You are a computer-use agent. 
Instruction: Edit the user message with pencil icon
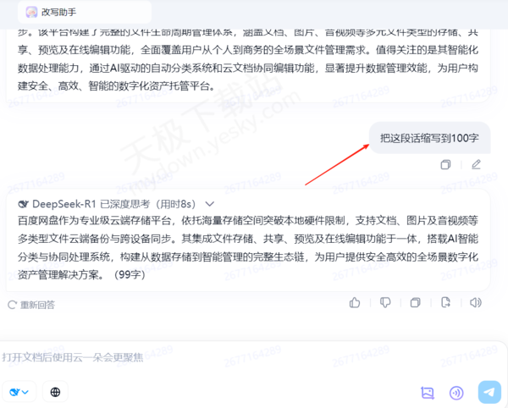coord(476,164)
